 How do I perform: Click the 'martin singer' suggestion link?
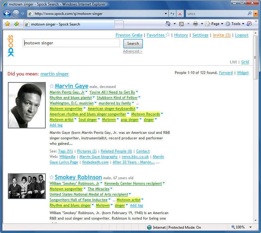(54, 74)
